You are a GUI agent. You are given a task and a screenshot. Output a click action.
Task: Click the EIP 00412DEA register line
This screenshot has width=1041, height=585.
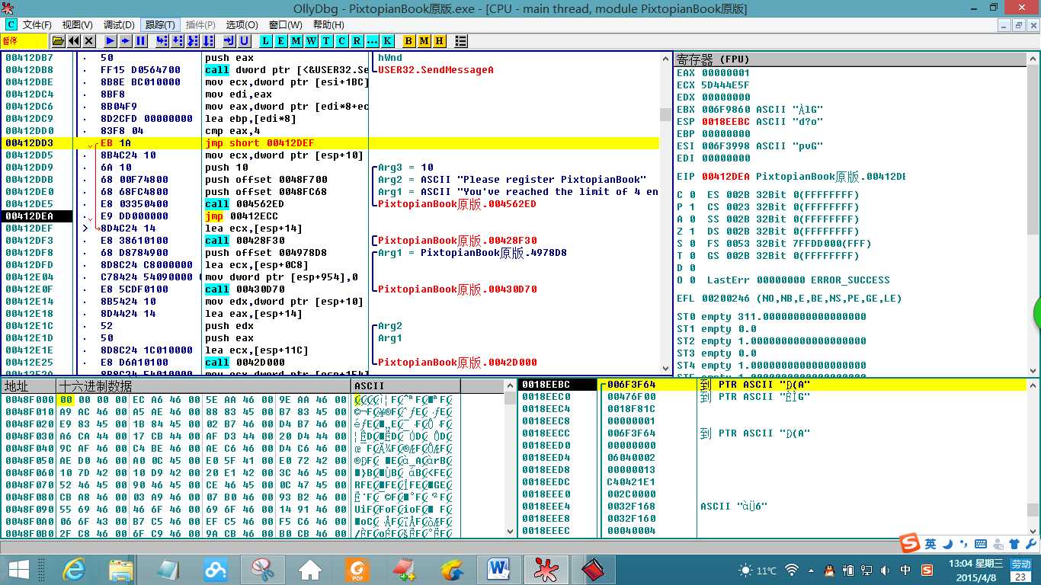(791, 177)
